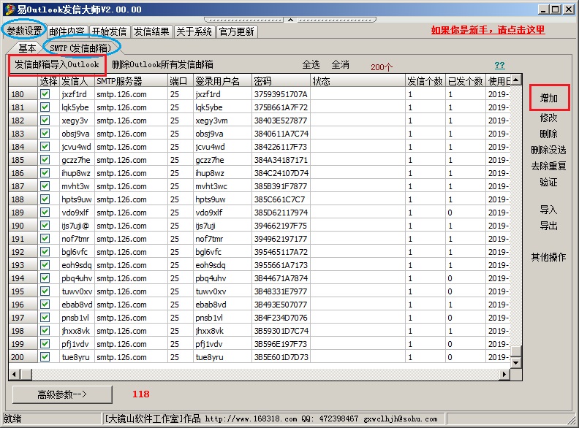
Task: Switch to the 邮件内容 tab
Action: click(67, 31)
